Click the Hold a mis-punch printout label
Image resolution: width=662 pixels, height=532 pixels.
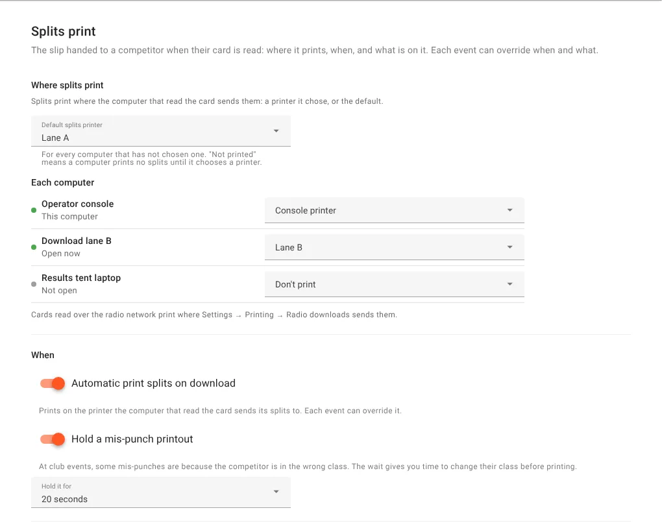coord(132,439)
